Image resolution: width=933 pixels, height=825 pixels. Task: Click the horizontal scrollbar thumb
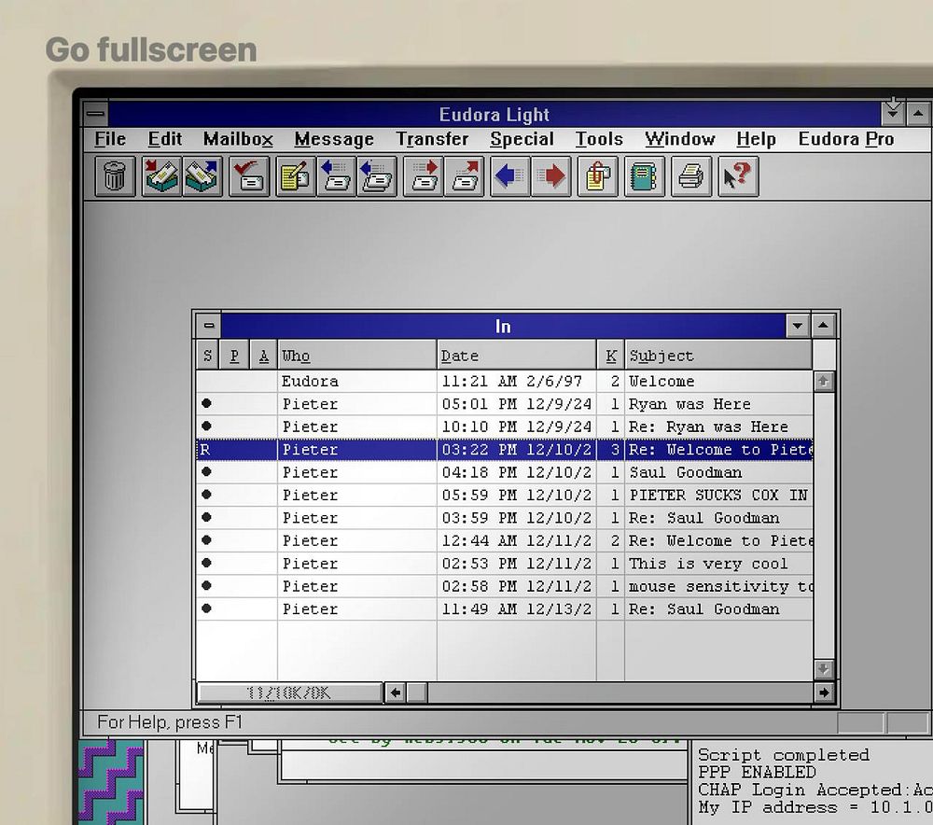click(x=417, y=692)
